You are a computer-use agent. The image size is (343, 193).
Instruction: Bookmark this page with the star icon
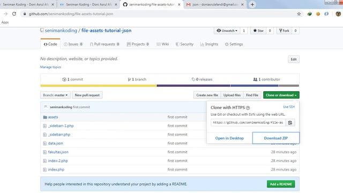[299, 14]
